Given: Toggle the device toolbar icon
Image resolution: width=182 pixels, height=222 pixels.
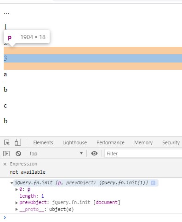Looking at the screenshot, I should [18, 142].
